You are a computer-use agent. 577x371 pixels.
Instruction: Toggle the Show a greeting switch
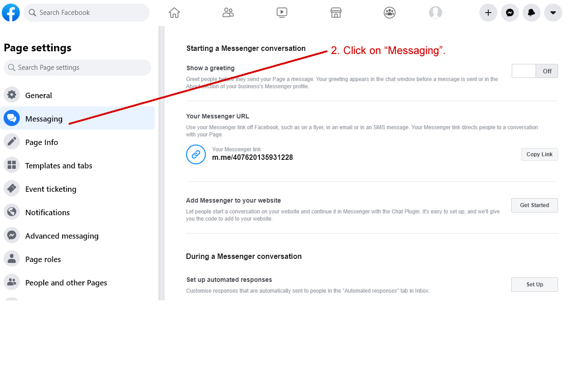point(535,71)
